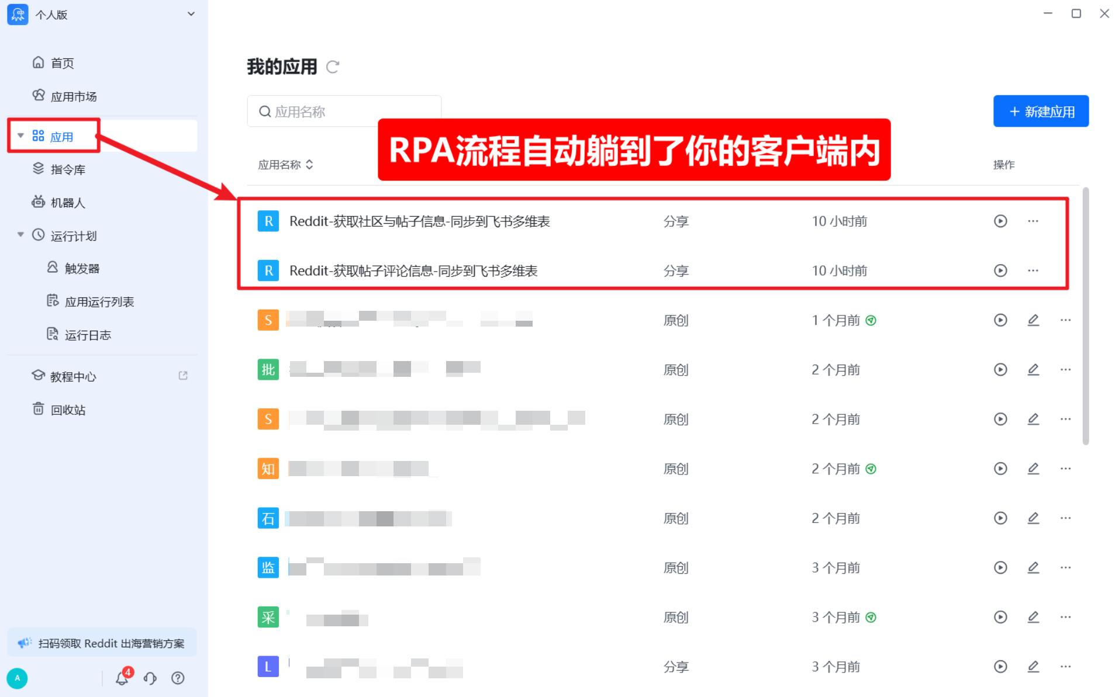Viewport: 1115px width, 697px height.
Task: Open more options for Reddit-获取帖子评论信息
Action: click(1033, 271)
